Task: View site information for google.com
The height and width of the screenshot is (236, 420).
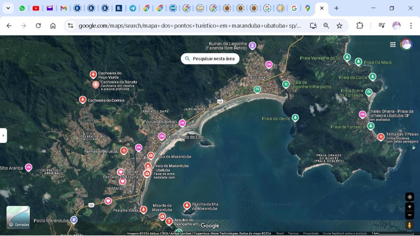Action: click(70, 26)
